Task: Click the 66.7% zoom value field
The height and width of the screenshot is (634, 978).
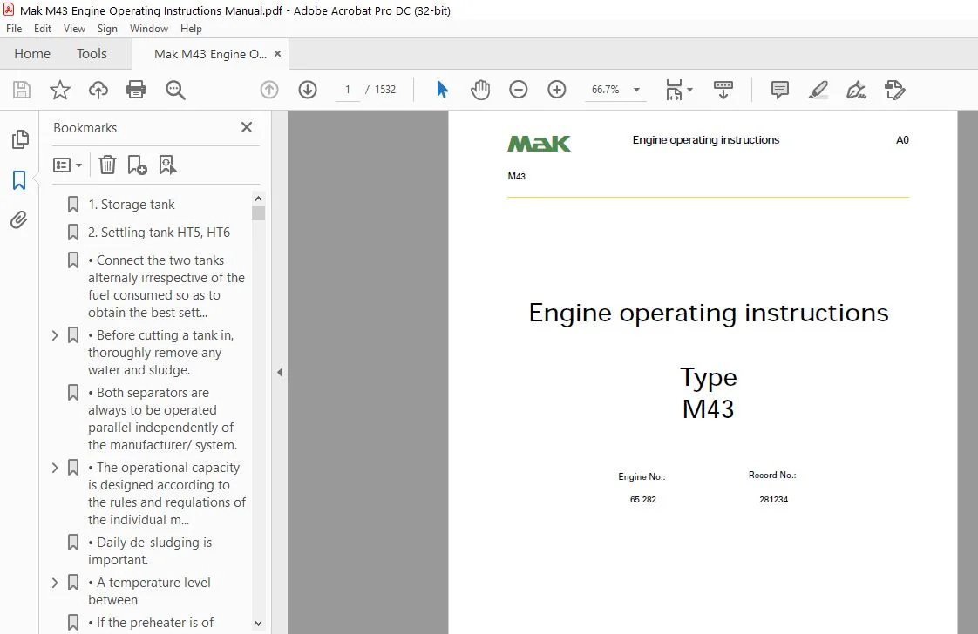Action: coord(605,90)
